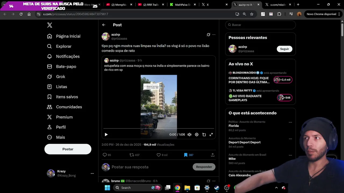Reload the page in Chrome
The image size is (344, 193).
tap(21, 14)
